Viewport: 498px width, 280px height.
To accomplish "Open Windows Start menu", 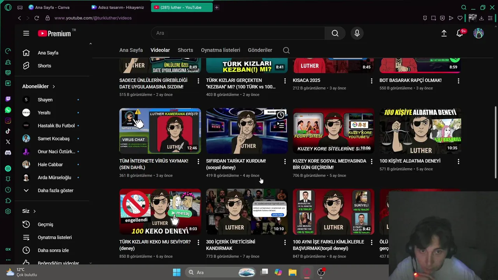I will click(x=177, y=272).
